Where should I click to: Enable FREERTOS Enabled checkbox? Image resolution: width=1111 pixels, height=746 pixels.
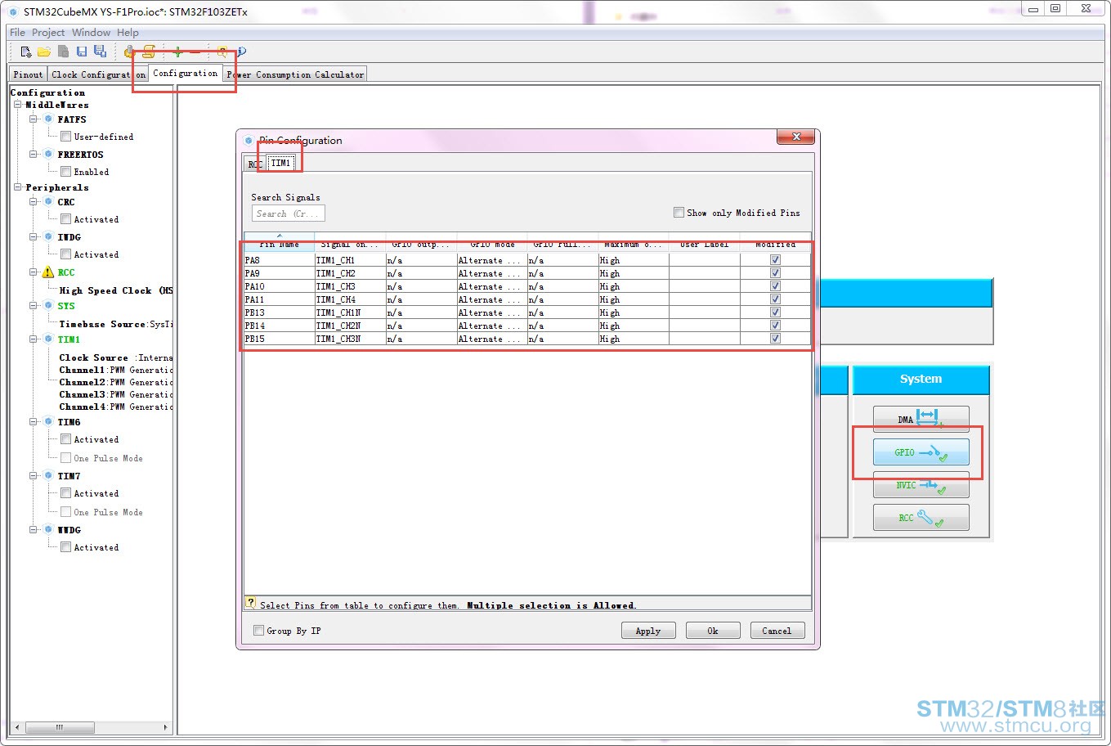point(65,172)
